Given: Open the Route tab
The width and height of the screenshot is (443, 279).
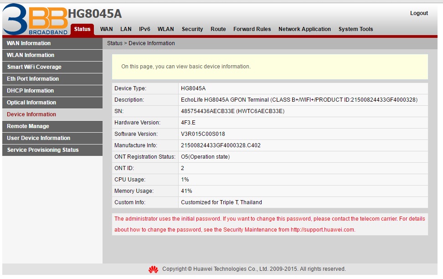Looking at the screenshot, I should (218, 29).
